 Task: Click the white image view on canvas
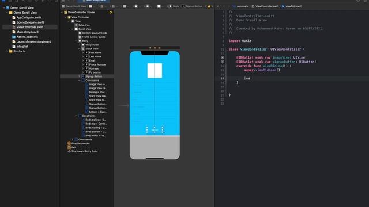155,70
